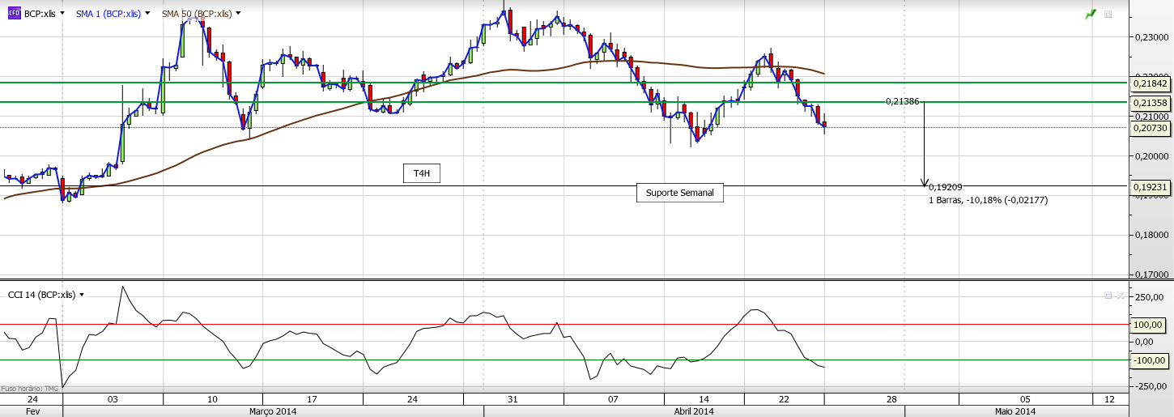The height and width of the screenshot is (417, 1174).
Task: Click the purple CFD instrument icon
Action: pos(14,14)
